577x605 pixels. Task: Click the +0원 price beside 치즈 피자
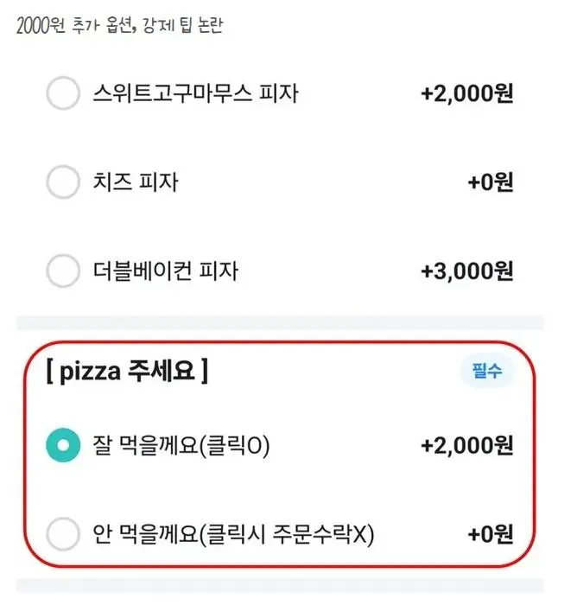click(490, 182)
